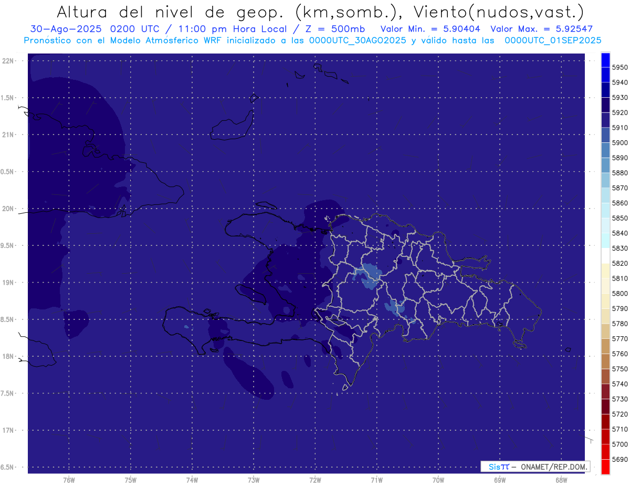The image size is (630, 487).
Task: Click the '76W' longitude label
Action: pyautogui.click(x=69, y=480)
